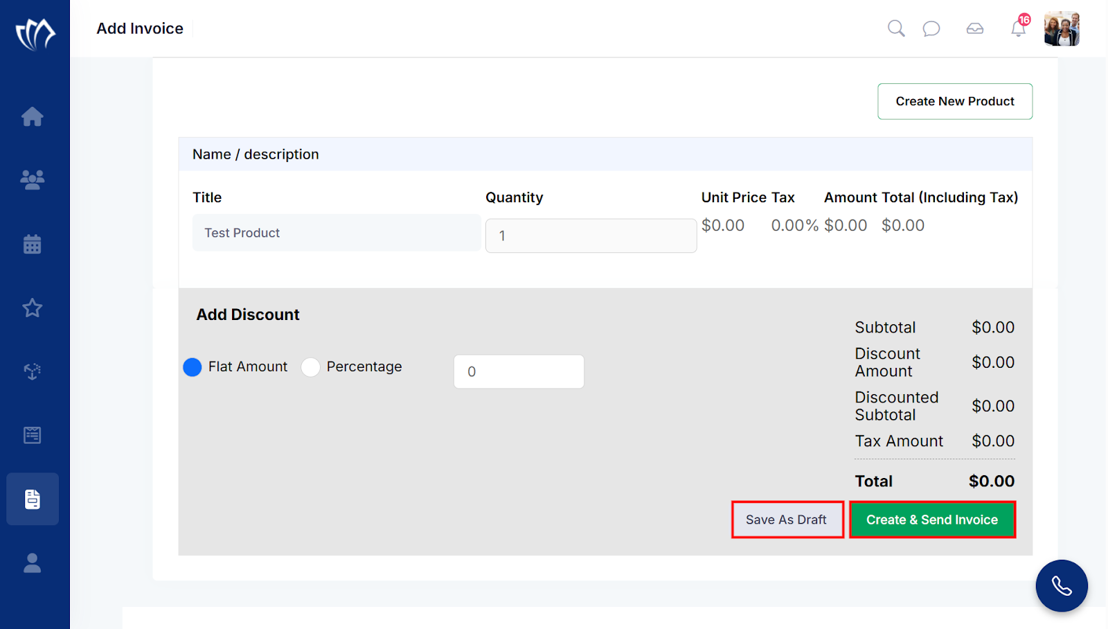Click the Test Product title field
Screen dimensions: 1108x629
(x=337, y=233)
